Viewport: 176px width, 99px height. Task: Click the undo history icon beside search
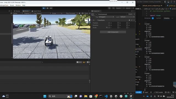109,8
